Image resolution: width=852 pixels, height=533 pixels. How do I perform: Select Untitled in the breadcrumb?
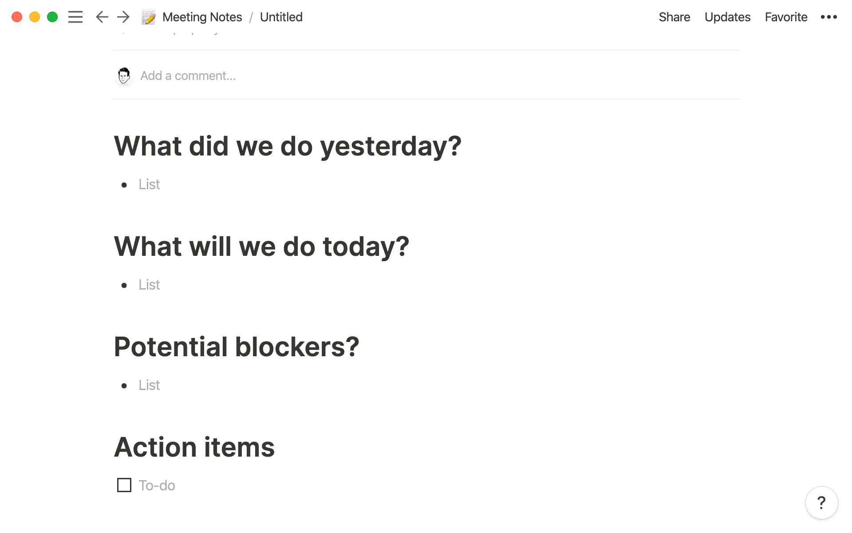[281, 17]
